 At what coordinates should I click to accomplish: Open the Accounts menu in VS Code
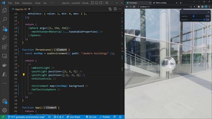pos(4,101)
